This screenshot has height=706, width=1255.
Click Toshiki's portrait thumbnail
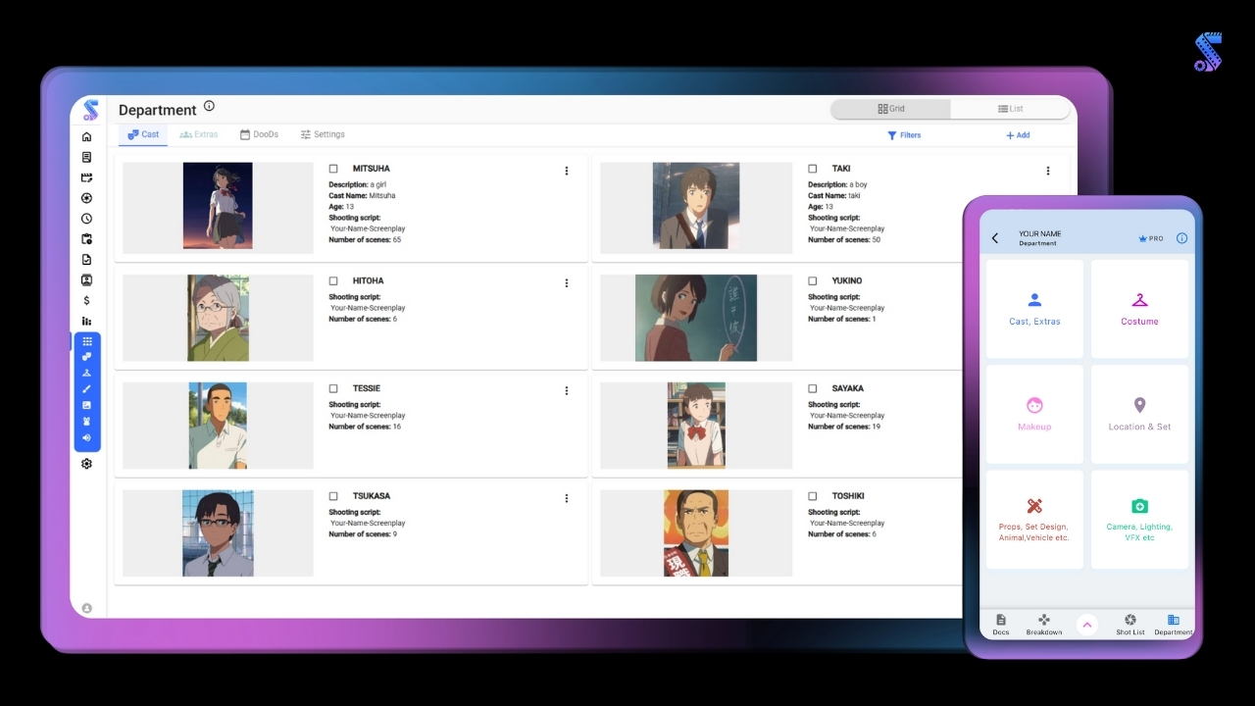696,533
